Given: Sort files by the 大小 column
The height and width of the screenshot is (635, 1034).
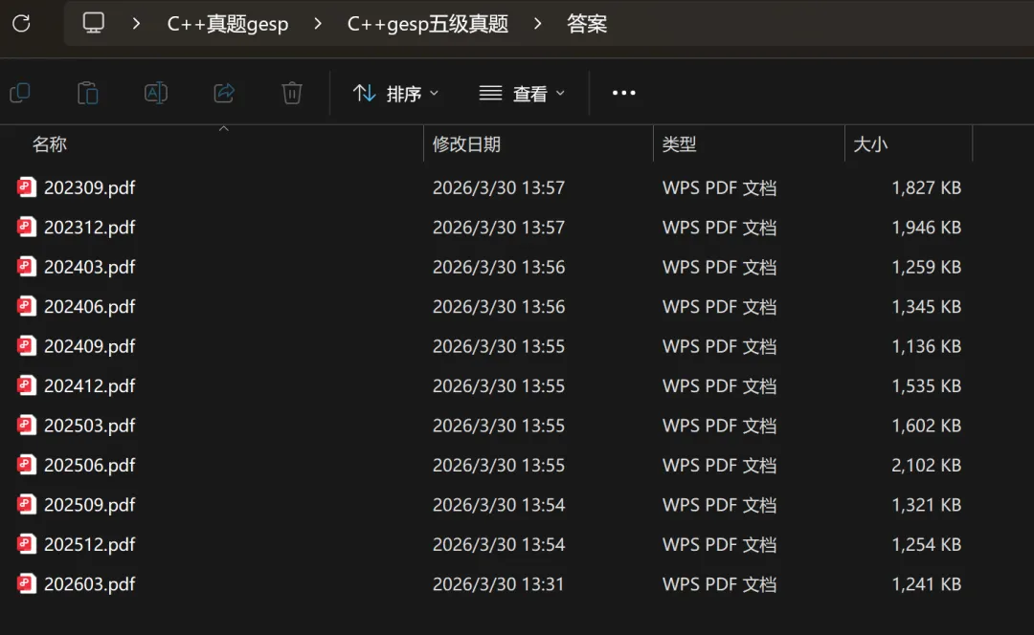Looking at the screenshot, I should click(x=870, y=143).
